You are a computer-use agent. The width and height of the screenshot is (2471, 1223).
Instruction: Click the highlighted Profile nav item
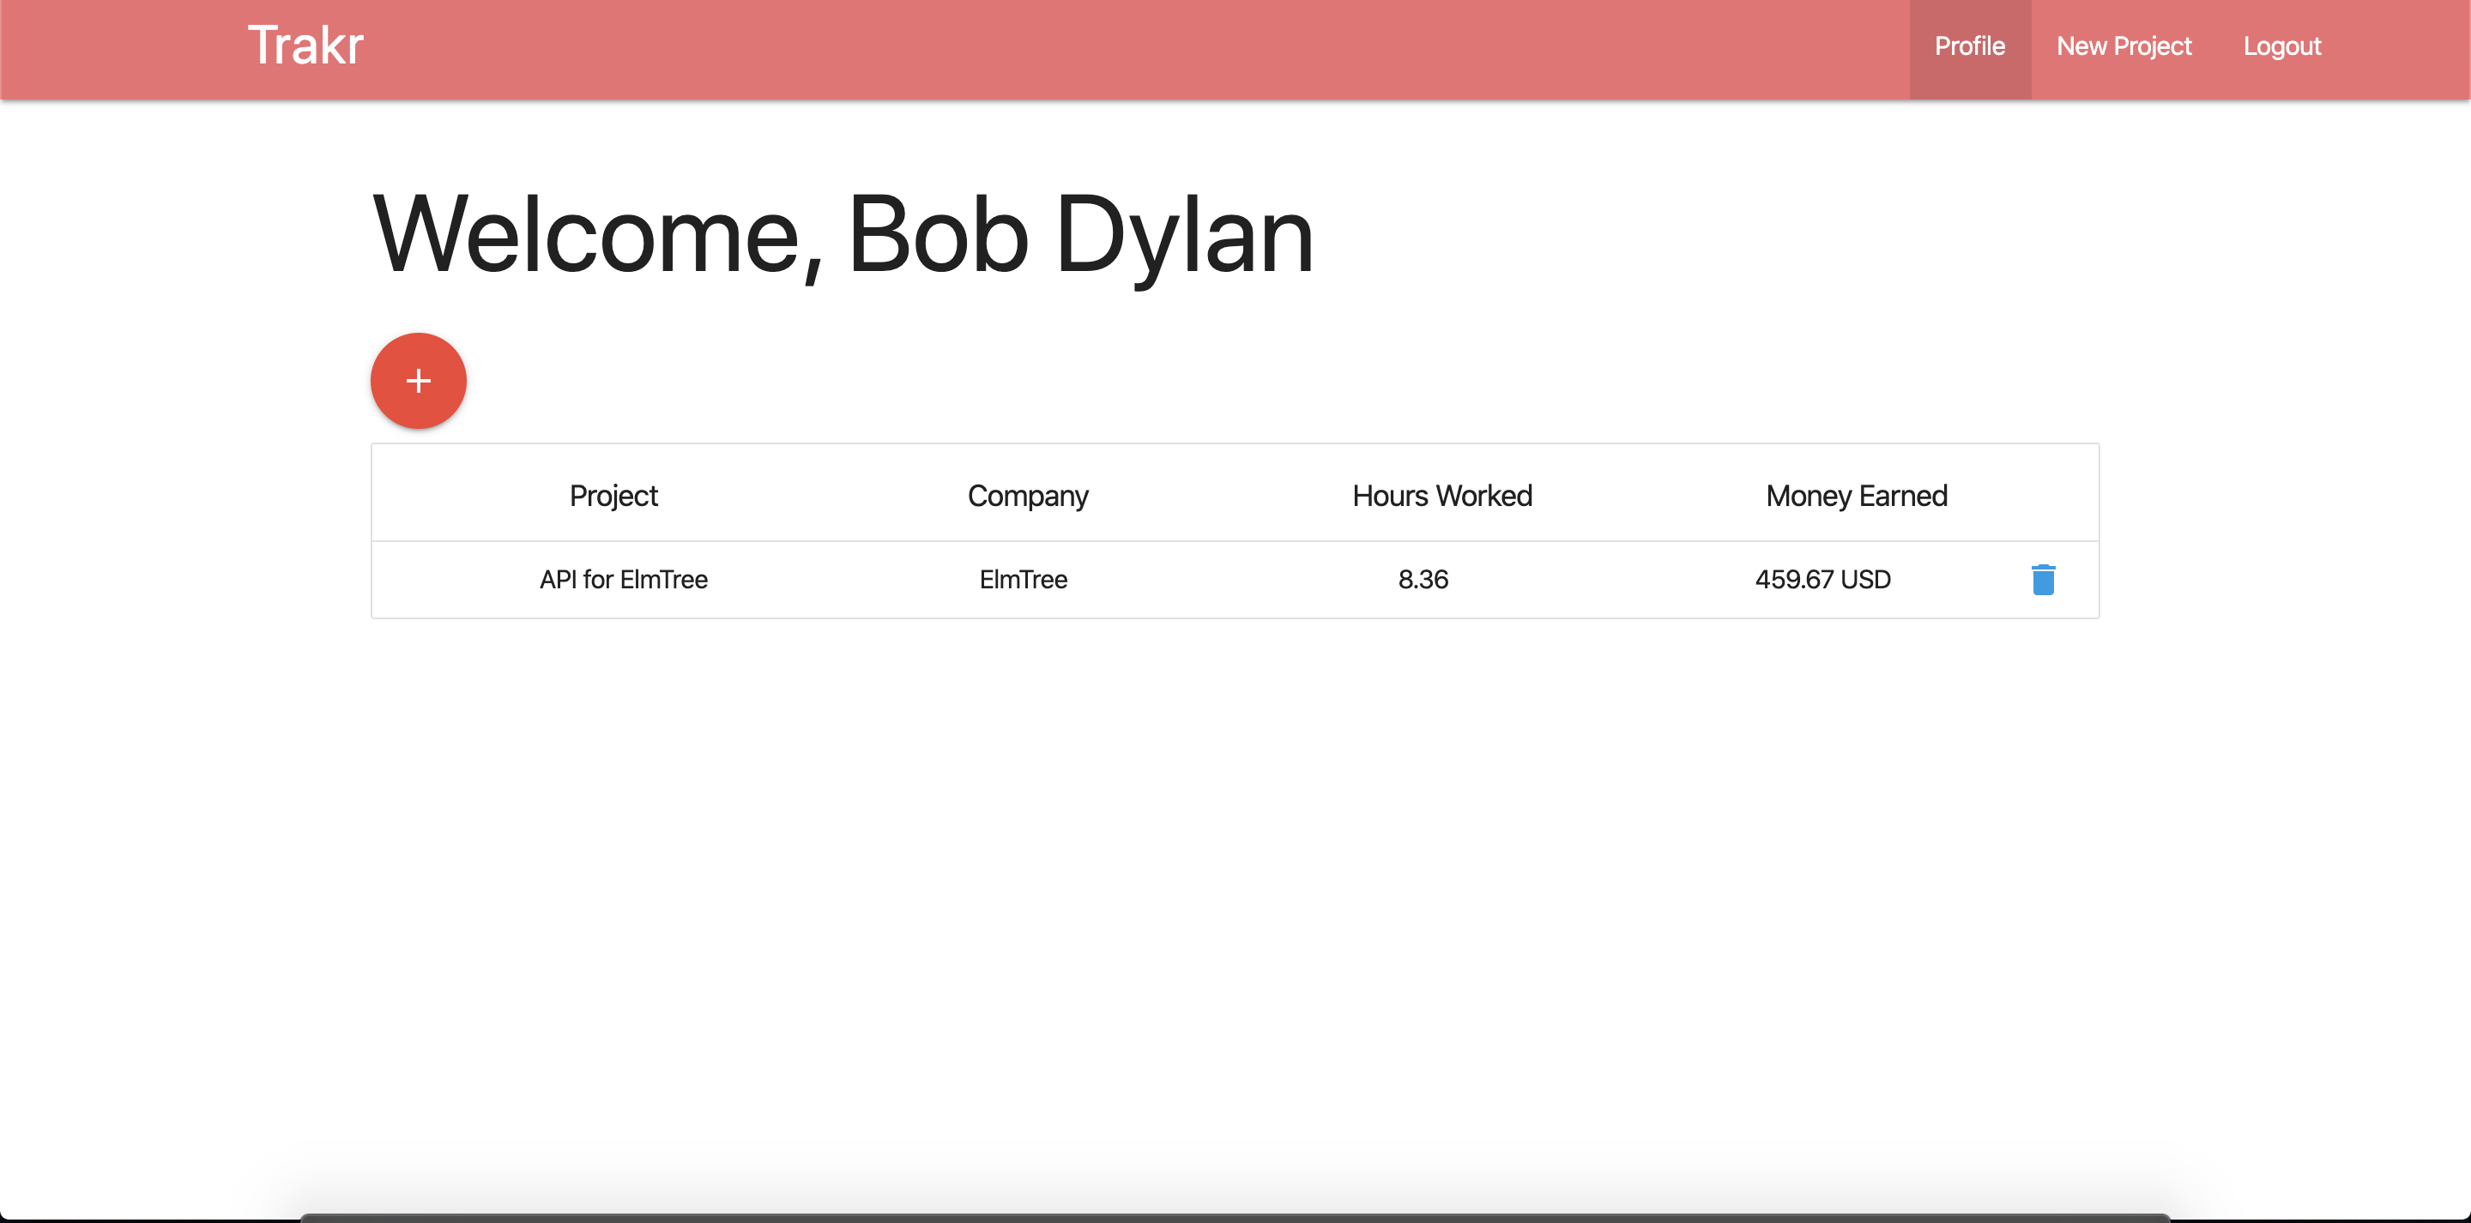[1969, 46]
